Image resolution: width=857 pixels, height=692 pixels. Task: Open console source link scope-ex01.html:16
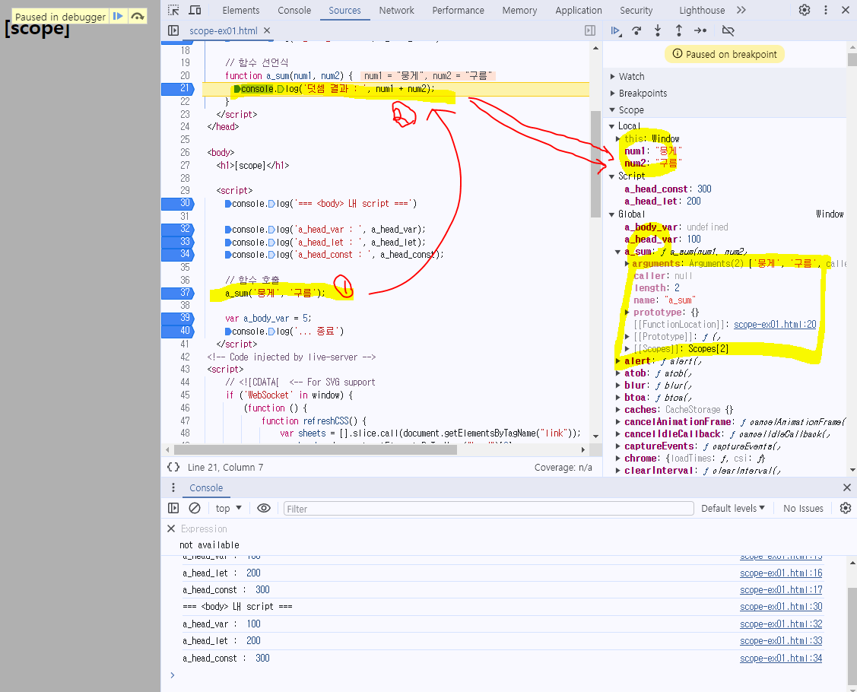click(x=781, y=573)
